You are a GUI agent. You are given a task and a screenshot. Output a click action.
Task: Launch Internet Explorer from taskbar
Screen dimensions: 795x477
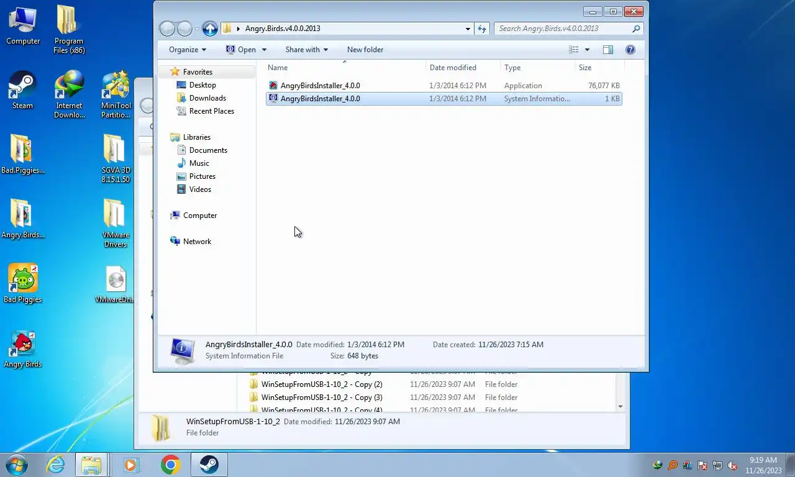55,465
